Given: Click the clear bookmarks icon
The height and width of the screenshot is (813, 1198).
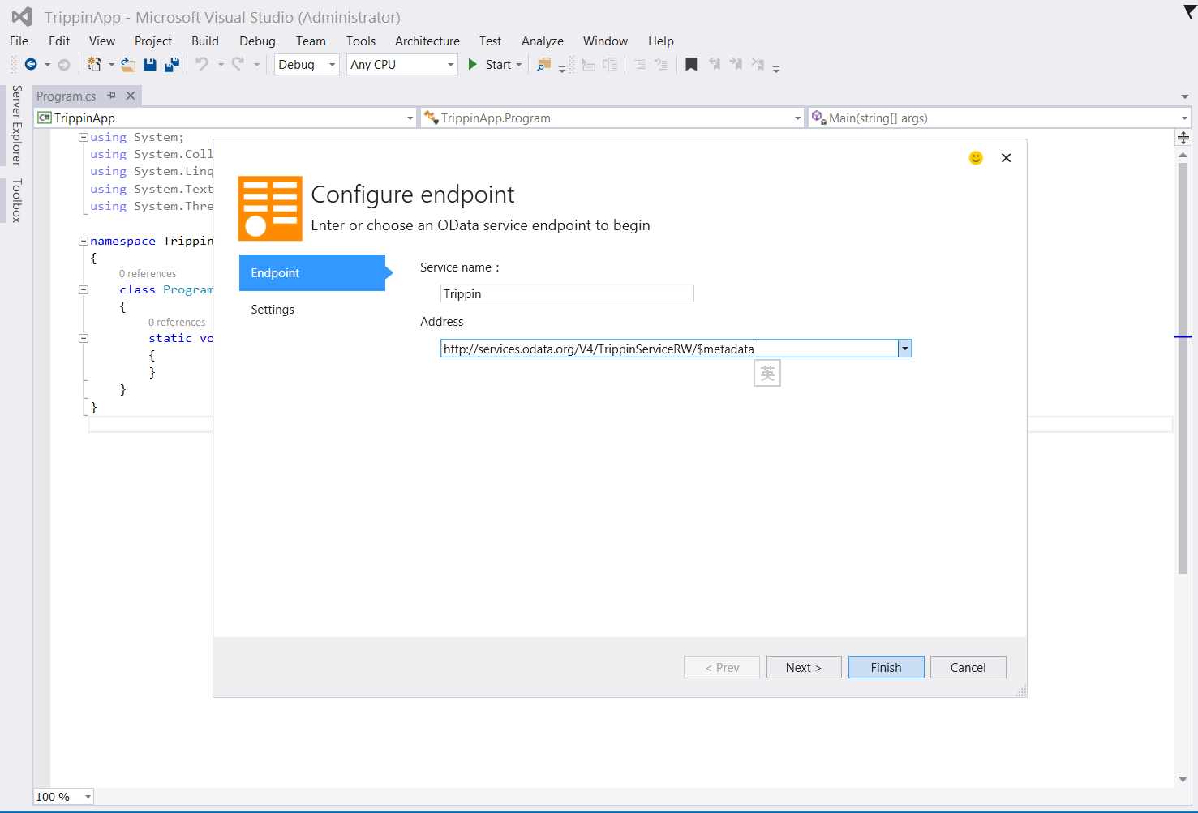Looking at the screenshot, I should tap(758, 64).
